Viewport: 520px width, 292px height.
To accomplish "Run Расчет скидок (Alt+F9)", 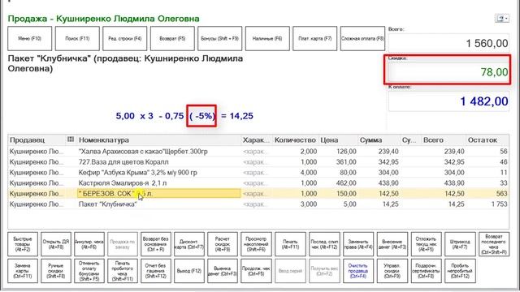I will [223, 244].
